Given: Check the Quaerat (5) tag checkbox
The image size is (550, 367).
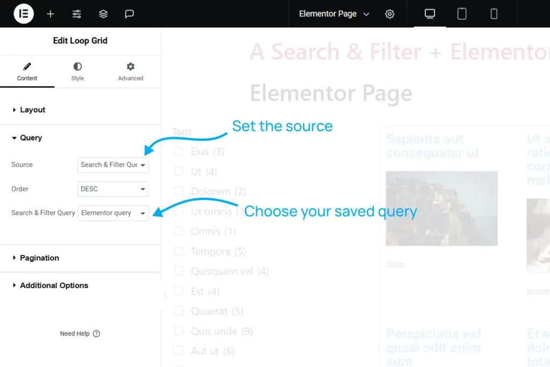Looking at the screenshot, I should 178,311.
